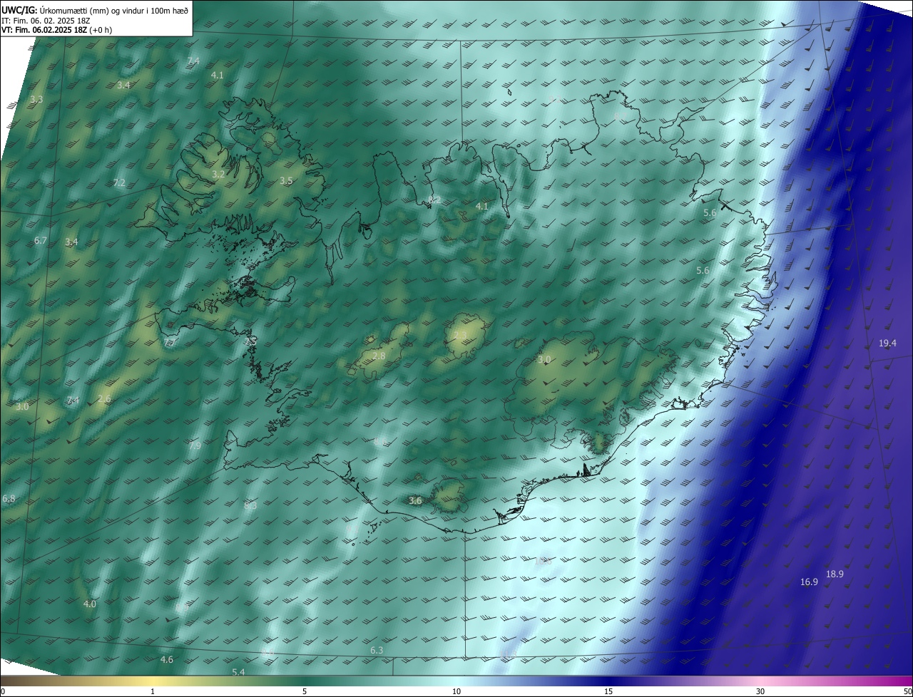Click the 18.9 value label

[x=835, y=574]
